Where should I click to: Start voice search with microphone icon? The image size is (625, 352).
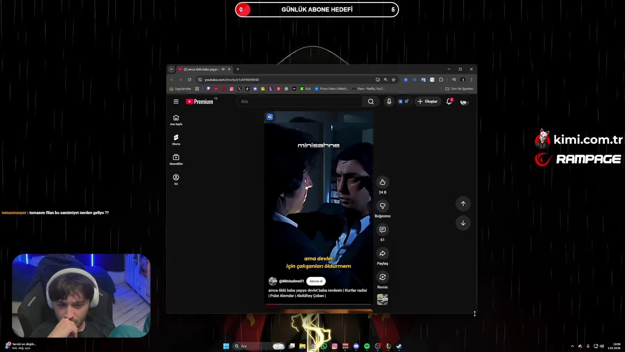pos(389,101)
